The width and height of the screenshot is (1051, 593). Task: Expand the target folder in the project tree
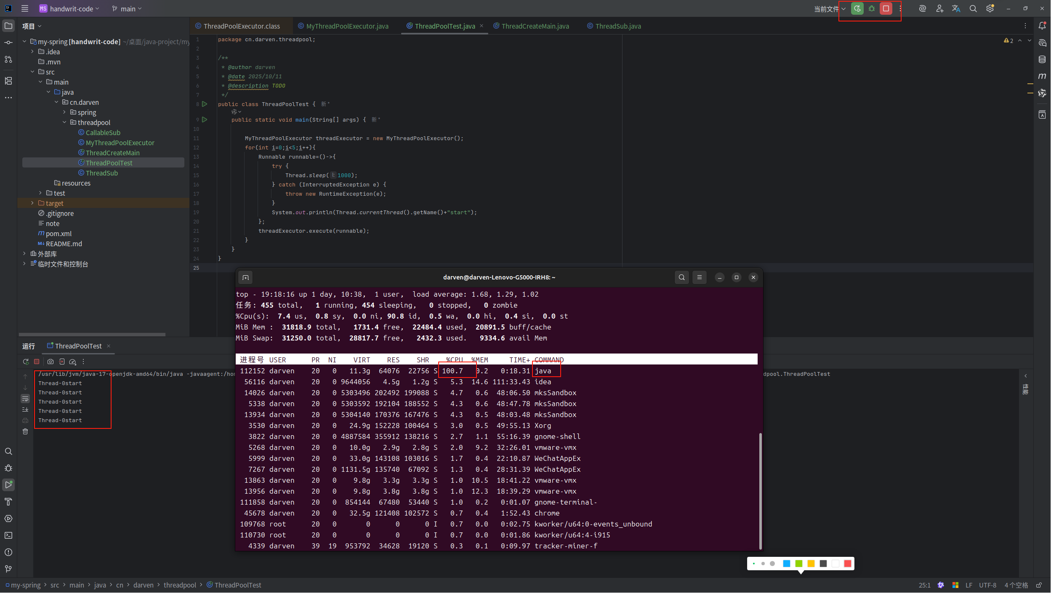32,203
